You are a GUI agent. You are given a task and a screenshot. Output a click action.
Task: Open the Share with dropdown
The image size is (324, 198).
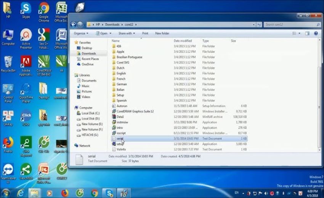point(127,33)
